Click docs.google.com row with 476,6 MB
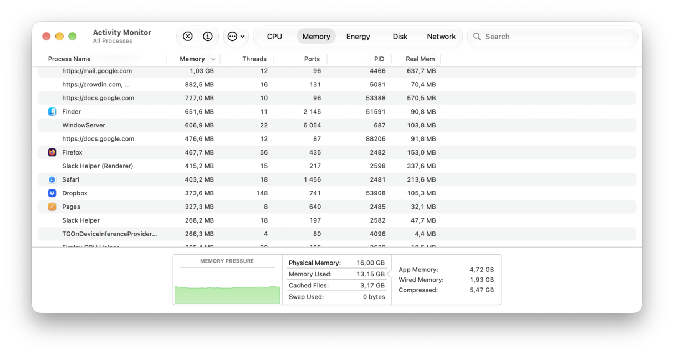 coord(337,139)
